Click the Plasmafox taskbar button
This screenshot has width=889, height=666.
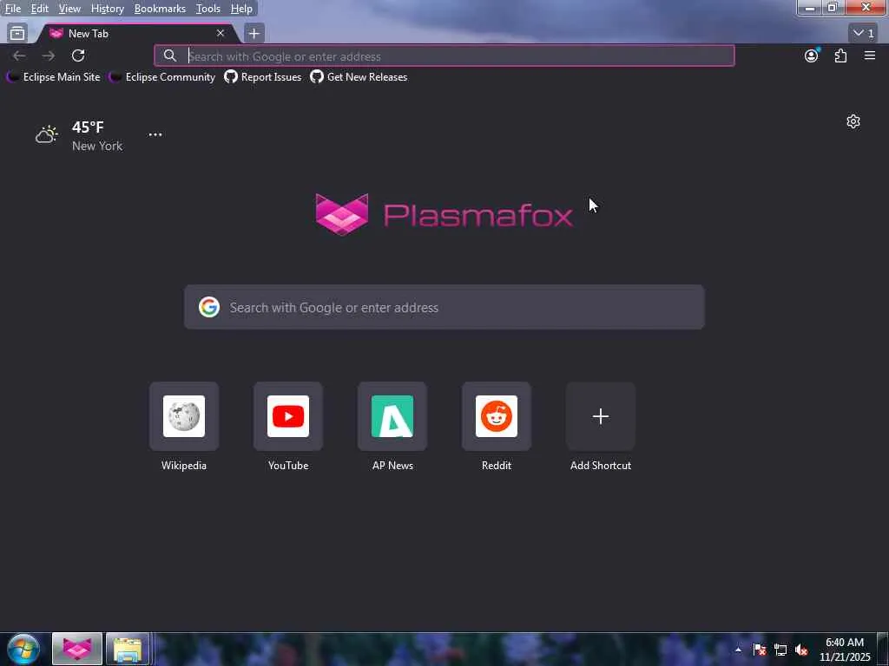pos(77,649)
